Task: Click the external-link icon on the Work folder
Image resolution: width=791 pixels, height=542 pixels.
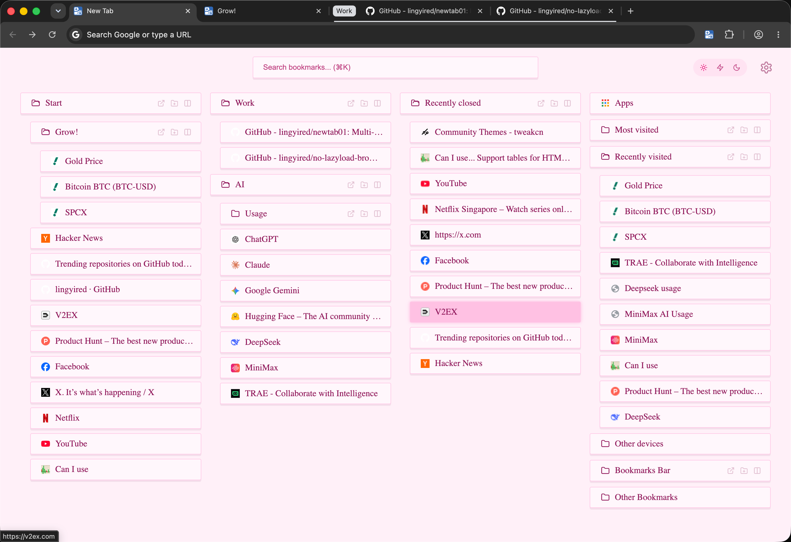Action: click(x=351, y=103)
